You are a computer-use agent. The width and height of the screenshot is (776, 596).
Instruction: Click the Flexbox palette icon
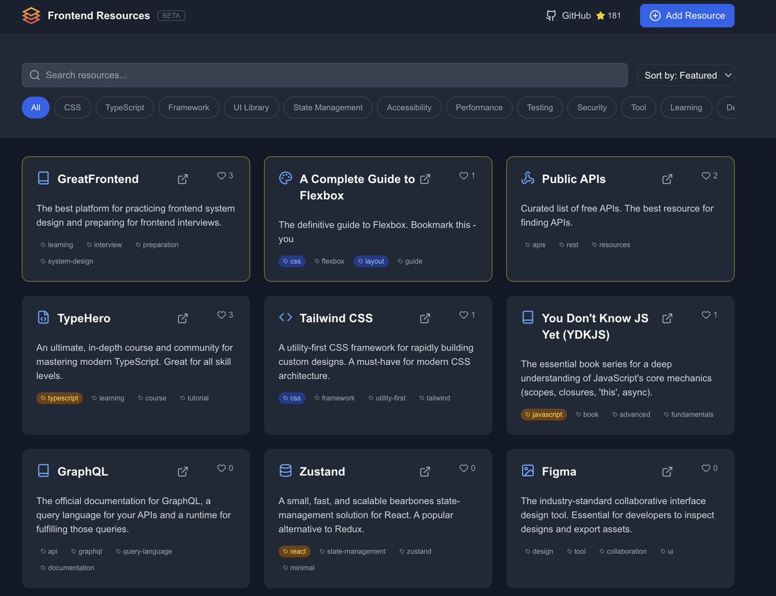pyautogui.click(x=285, y=178)
